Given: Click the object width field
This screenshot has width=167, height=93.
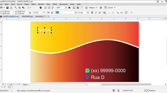Looking at the screenshot, I should point(23,11).
